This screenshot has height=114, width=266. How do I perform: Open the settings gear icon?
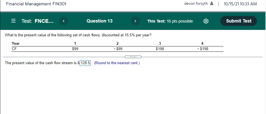click(206, 21)
